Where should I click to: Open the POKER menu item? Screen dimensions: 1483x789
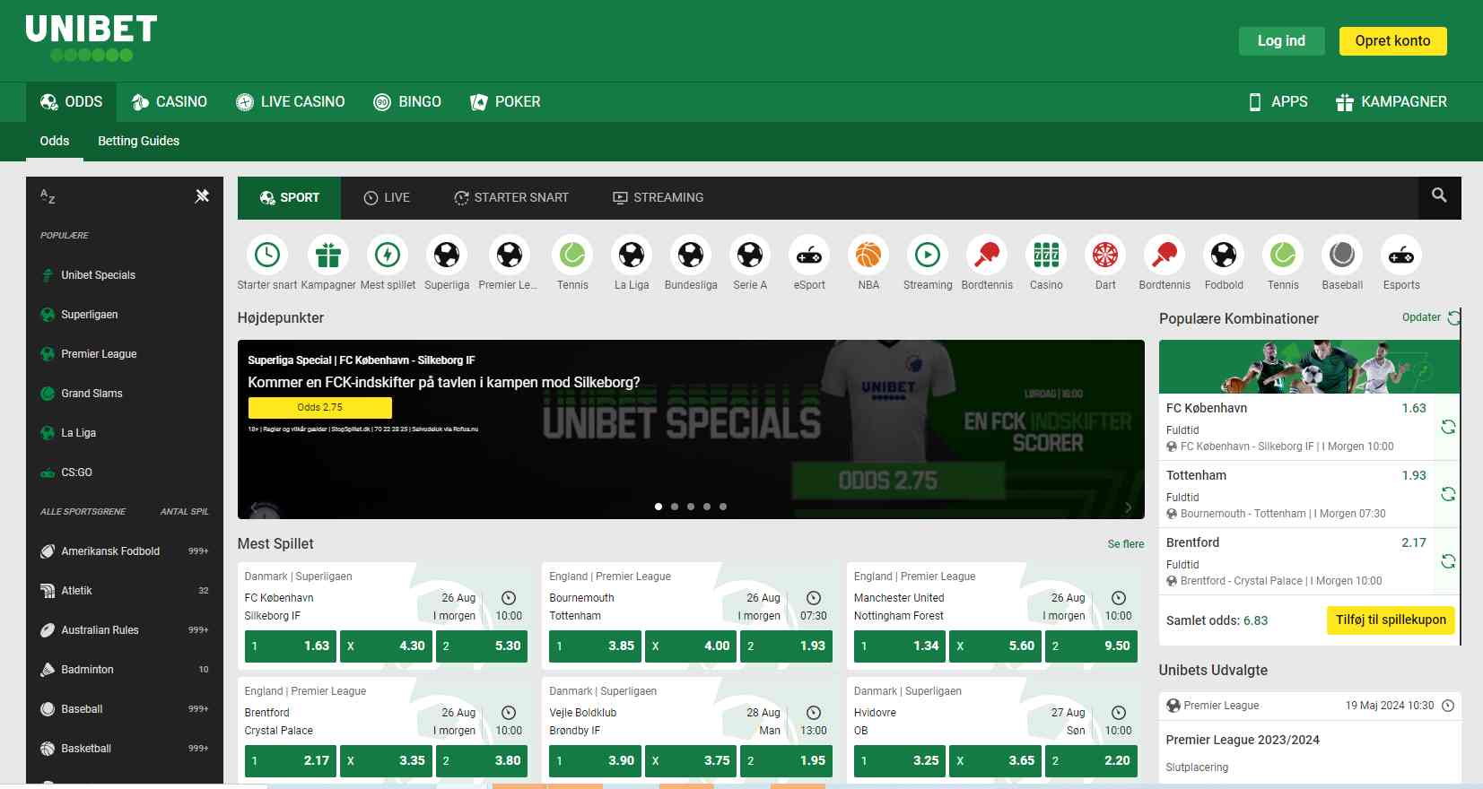505,102
